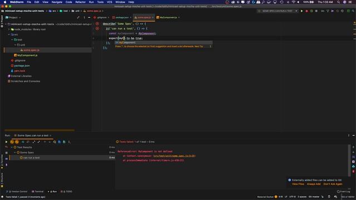This screenshot has width=356, height=200.
Task: Collapse the project root minicast-setup-mocha-unit-tests
Action: point(6,24)
